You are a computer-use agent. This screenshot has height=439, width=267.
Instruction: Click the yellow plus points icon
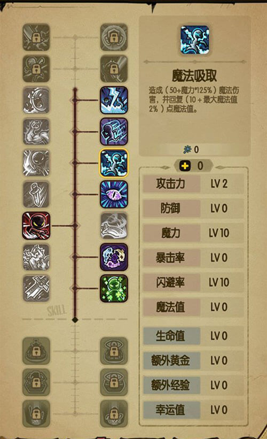(185, 166)
